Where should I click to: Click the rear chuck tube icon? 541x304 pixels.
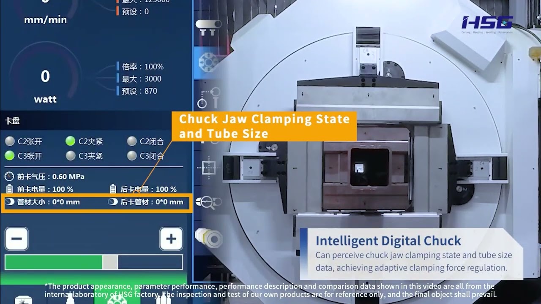coord(113,202)
